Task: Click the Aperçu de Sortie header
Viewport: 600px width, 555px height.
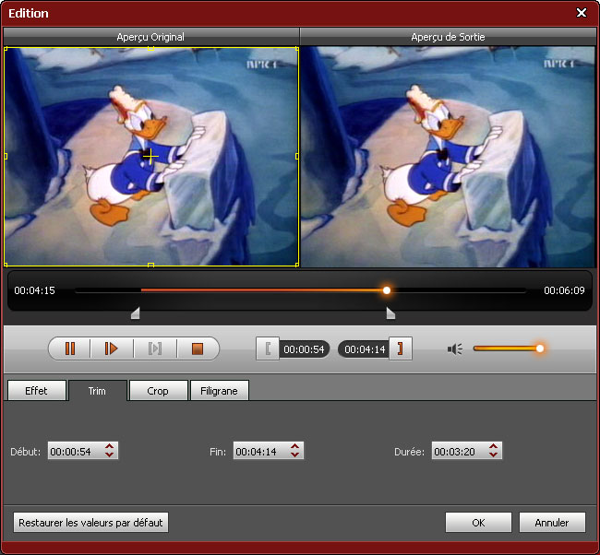Action: pyautogui.click(x=448, y=37)
